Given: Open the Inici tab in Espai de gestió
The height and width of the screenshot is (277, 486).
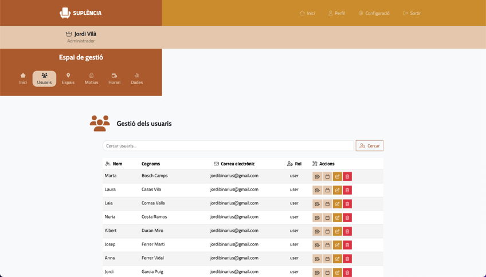Looking at the screenshot, I should pos(23,79).
